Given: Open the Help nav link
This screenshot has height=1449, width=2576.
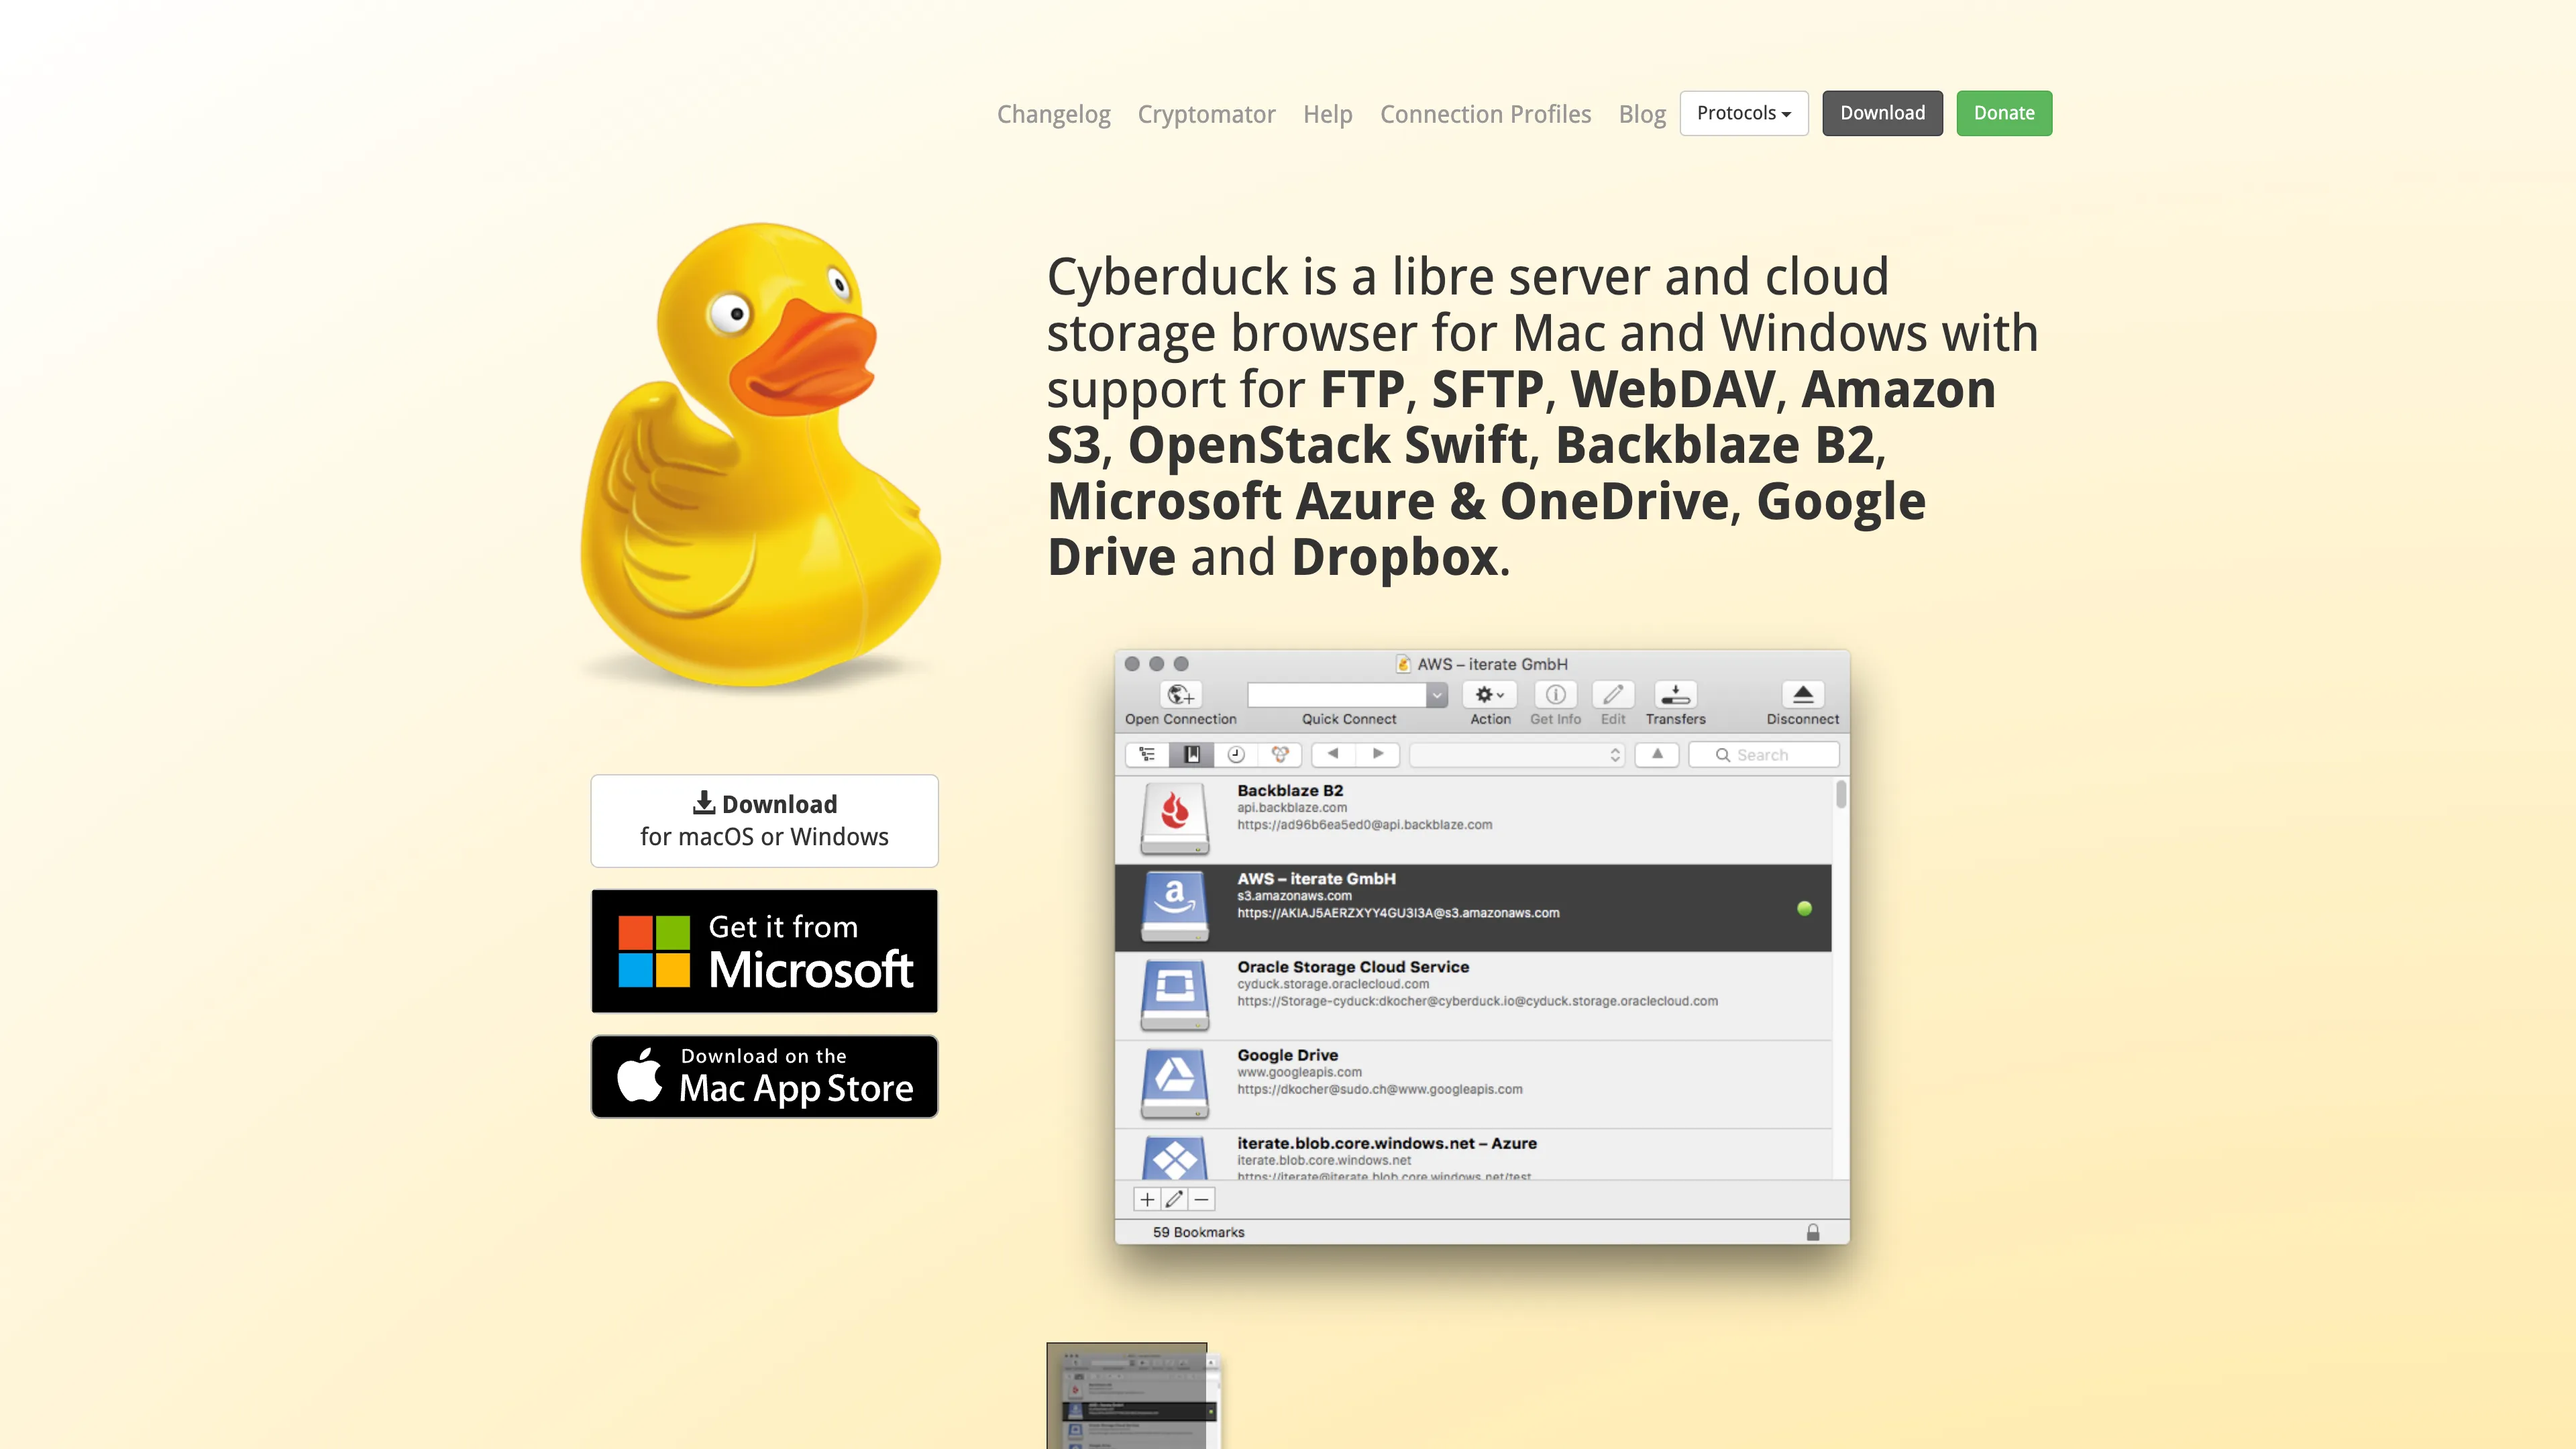Looking at the screenshot, I should 1327,114.
